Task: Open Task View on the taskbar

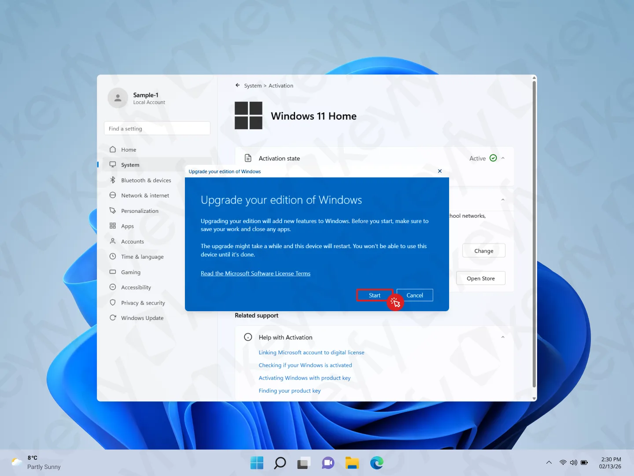Action: pyautogui.click(x=303, y=463)
